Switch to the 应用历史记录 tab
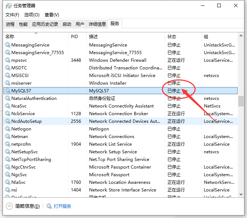Image resolution: width=247 pixels, height=218 pixels. tap(45, 24)
